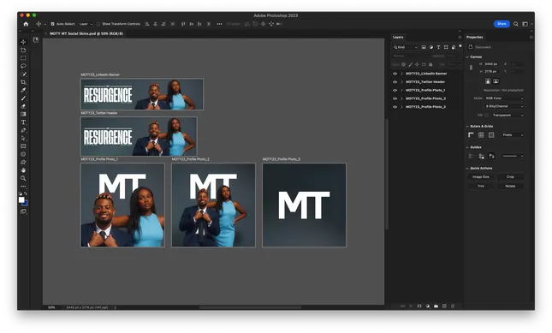The image size is (552, 333).
Task: Select the Move tool in the toolbar
Action: pyautogui.click(x=23, y=42)
